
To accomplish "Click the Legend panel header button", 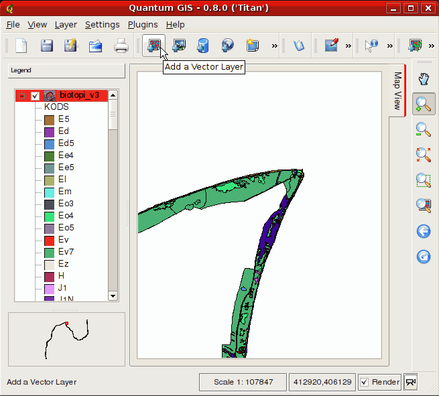I will (66, 70).
